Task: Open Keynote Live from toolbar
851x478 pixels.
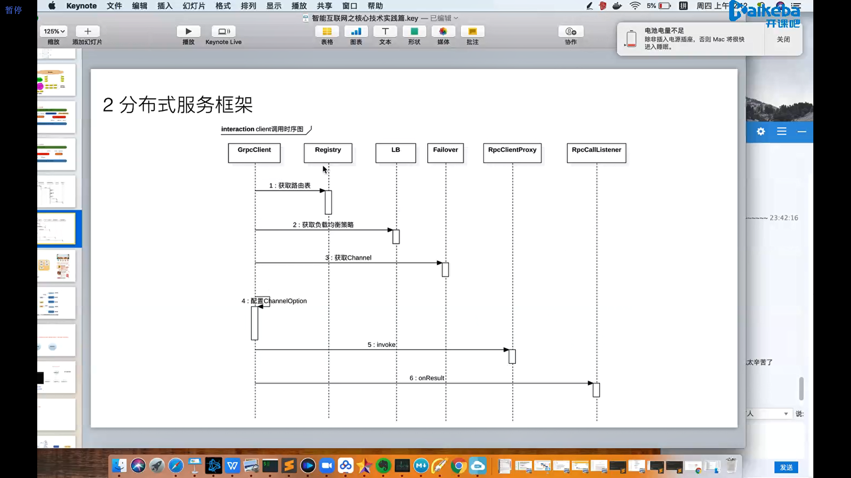Action: (x=223, y=31)
